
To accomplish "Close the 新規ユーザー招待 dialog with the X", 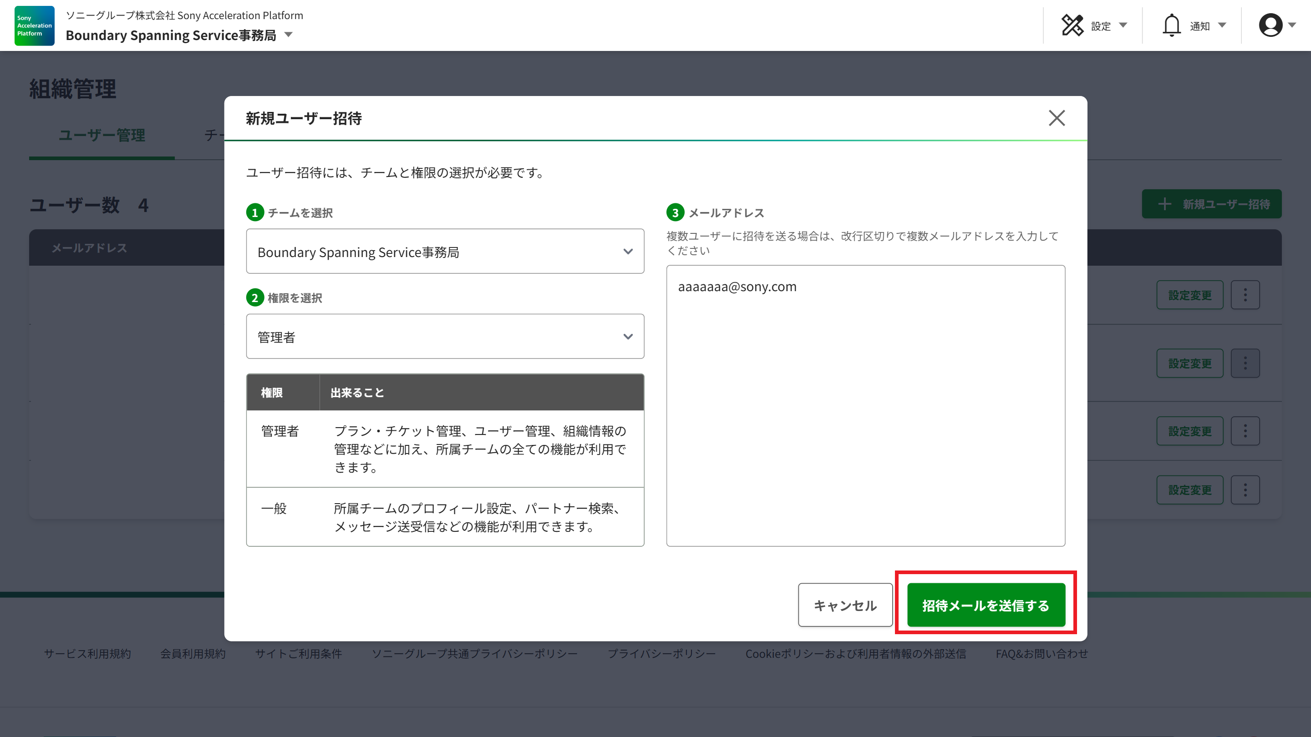I will point(1057,118).
